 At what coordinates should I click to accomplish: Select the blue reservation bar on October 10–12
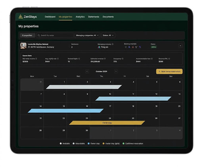point(133,99)
